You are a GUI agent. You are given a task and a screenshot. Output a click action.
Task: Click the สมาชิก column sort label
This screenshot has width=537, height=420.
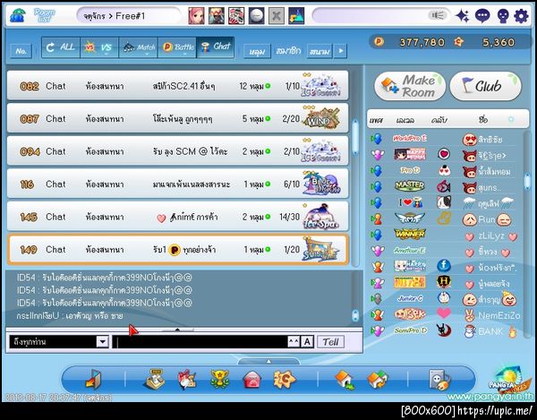coord(288,51)
